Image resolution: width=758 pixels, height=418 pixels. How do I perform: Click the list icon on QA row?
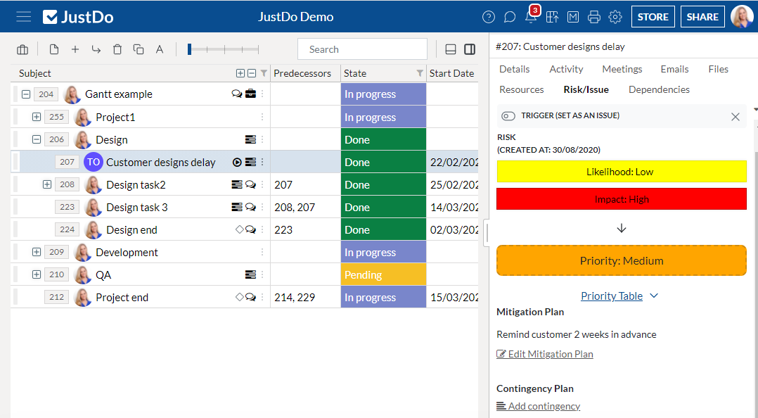(x=250, y=274)
